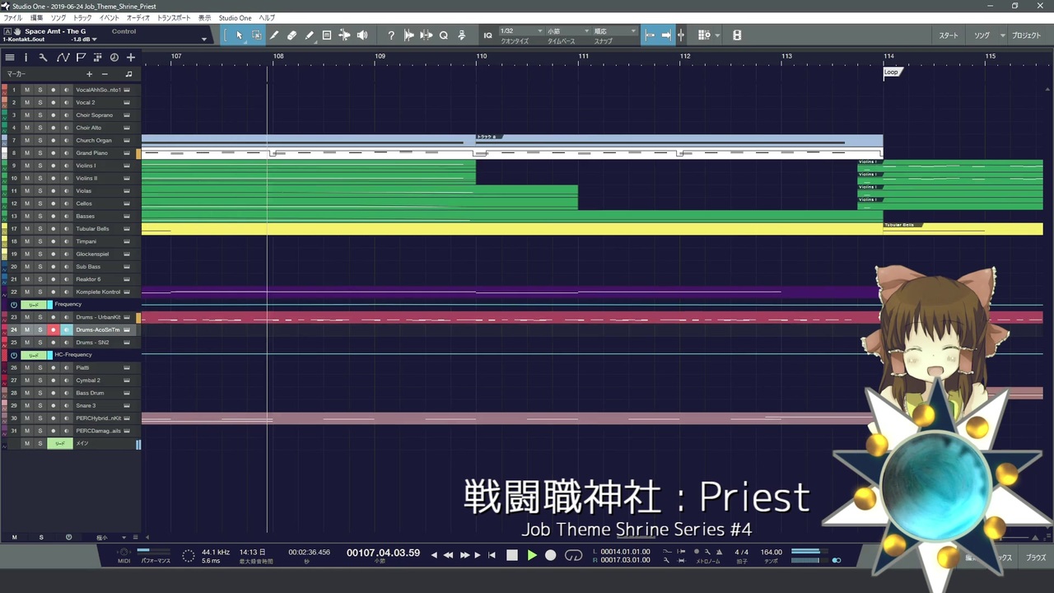Open the ブラウズ panel
This screenshot has width=1054, height=593.
[1036, 558]
